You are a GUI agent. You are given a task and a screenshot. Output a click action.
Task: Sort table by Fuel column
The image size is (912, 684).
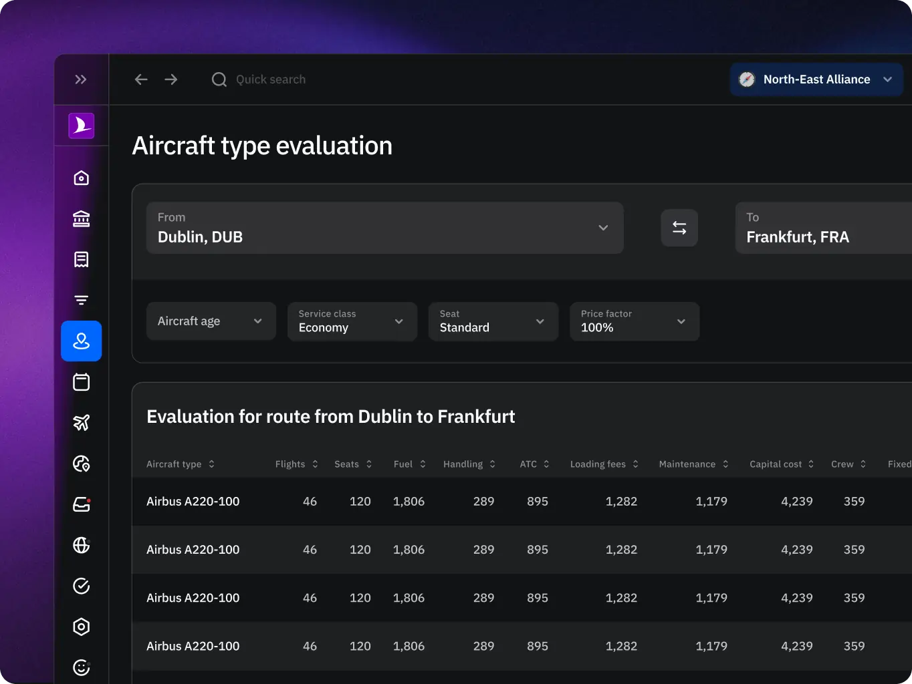coord(409,464)
